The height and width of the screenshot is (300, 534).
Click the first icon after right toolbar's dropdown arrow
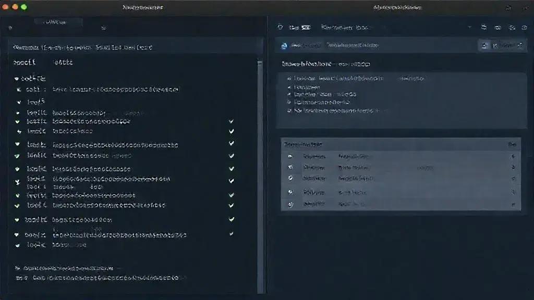(484, 27)
